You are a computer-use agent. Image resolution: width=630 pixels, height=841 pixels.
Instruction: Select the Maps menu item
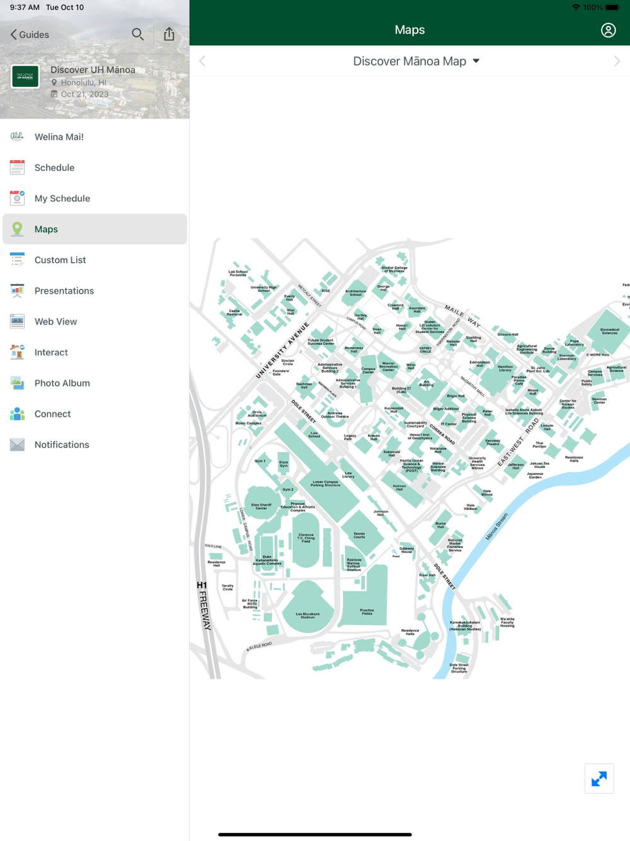click(94, 229)
